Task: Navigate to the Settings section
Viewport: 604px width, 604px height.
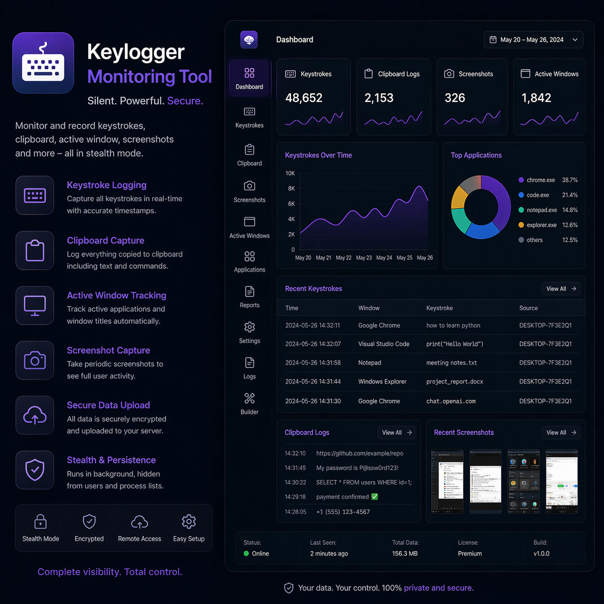Action: coord(249,328)
